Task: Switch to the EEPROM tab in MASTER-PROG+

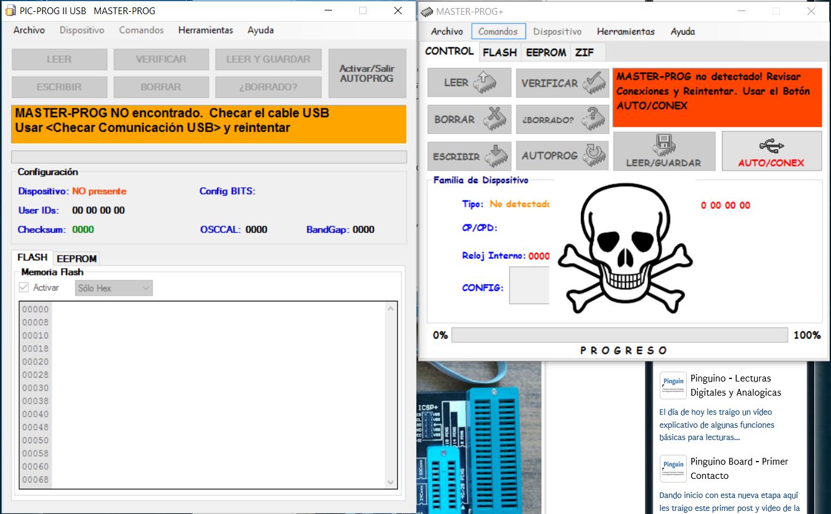Action: tap(545, 52)
